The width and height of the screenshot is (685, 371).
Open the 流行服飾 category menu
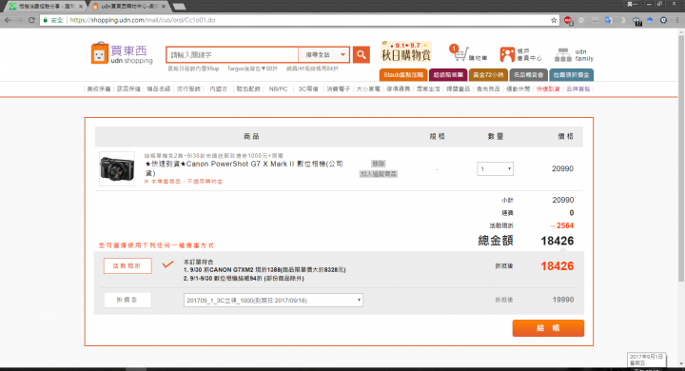click(188, 88)
